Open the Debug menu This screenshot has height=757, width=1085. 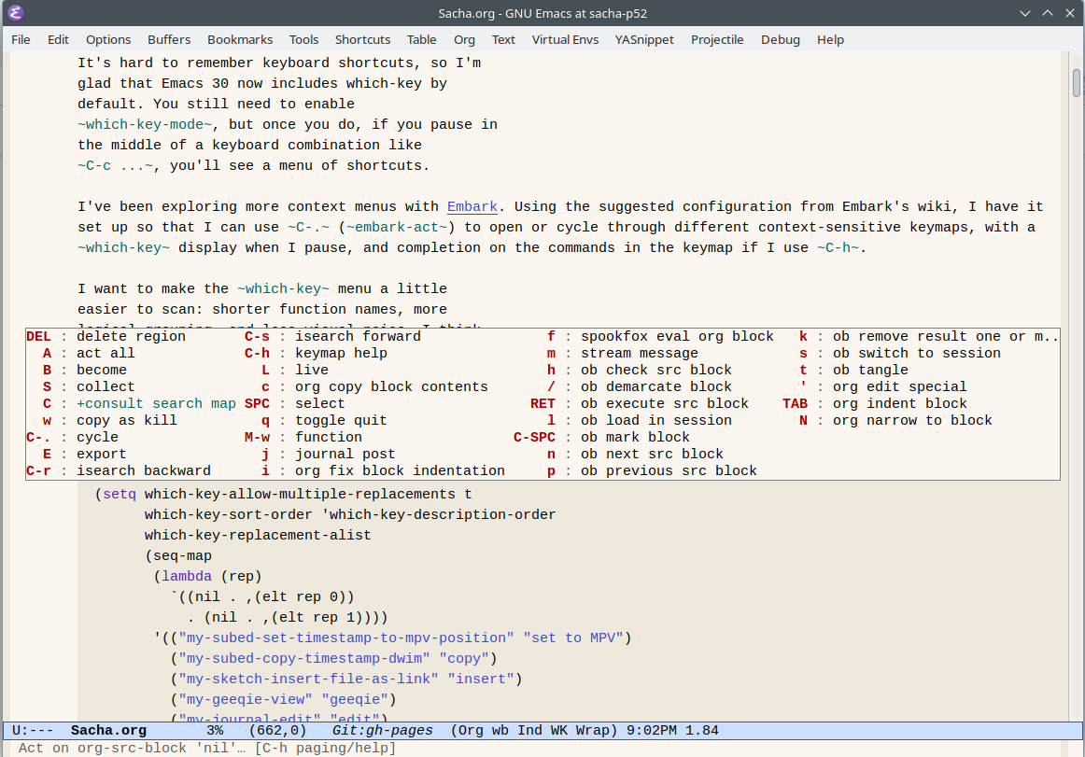pos(781,39)
